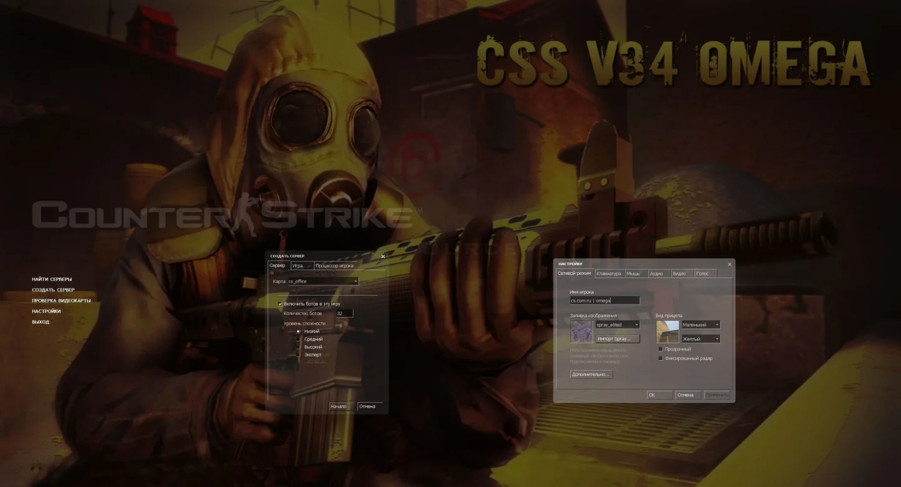Close the Создать сервер dialog
901x487 pixels.
[383, 256]
